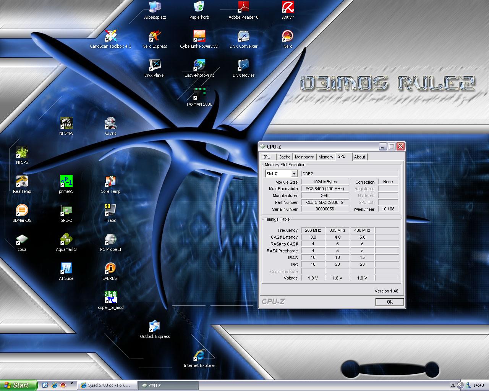The image size is (489, 391).
Task: Click the Max Bandwidth PC2-6400 field
Action: tap(325, 189)
